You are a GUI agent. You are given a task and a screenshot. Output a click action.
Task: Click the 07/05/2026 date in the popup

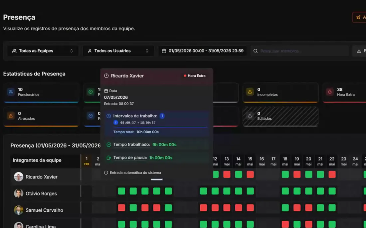pos(116,97)
